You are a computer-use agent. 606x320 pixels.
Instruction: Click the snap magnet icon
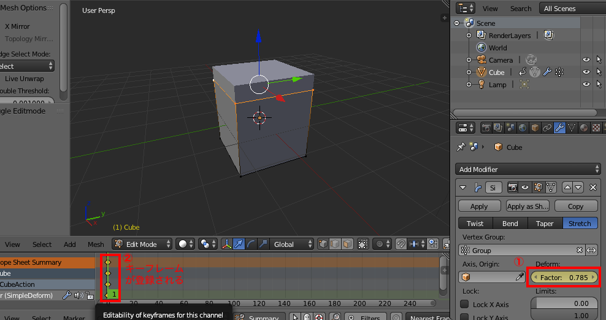(x=401, y=244)
